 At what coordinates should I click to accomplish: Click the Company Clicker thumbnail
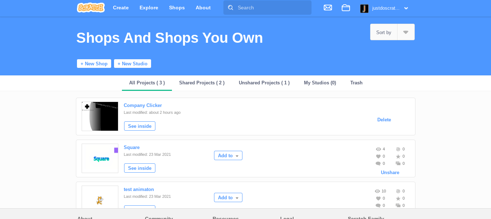click(100, 116)
